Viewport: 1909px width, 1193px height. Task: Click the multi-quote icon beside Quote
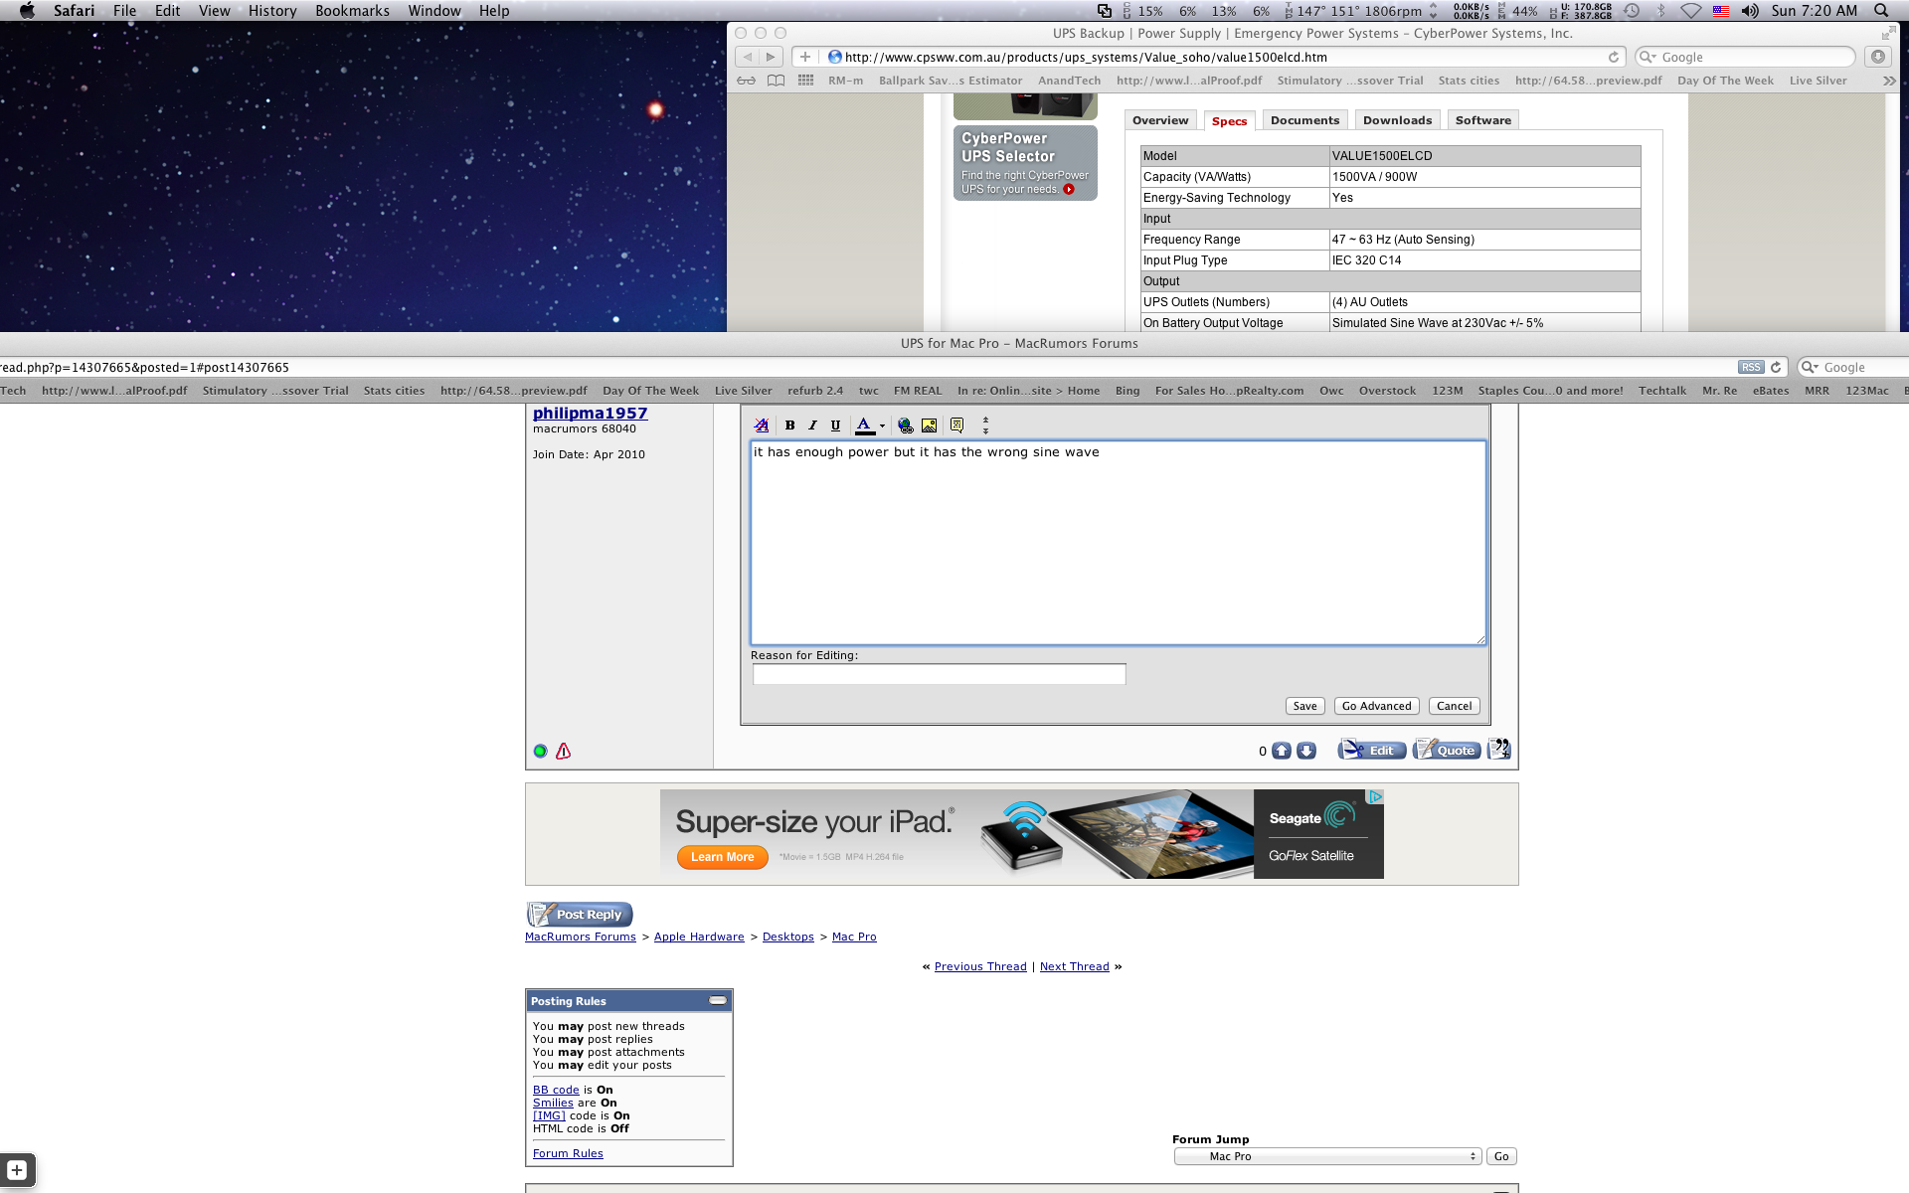(x=1499, y=750)
